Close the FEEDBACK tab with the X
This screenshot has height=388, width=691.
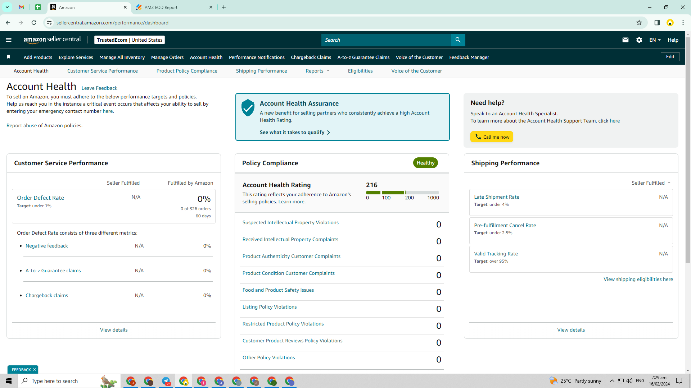(x=34, y=370)
